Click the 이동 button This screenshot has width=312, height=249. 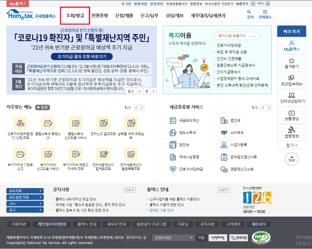201,238
